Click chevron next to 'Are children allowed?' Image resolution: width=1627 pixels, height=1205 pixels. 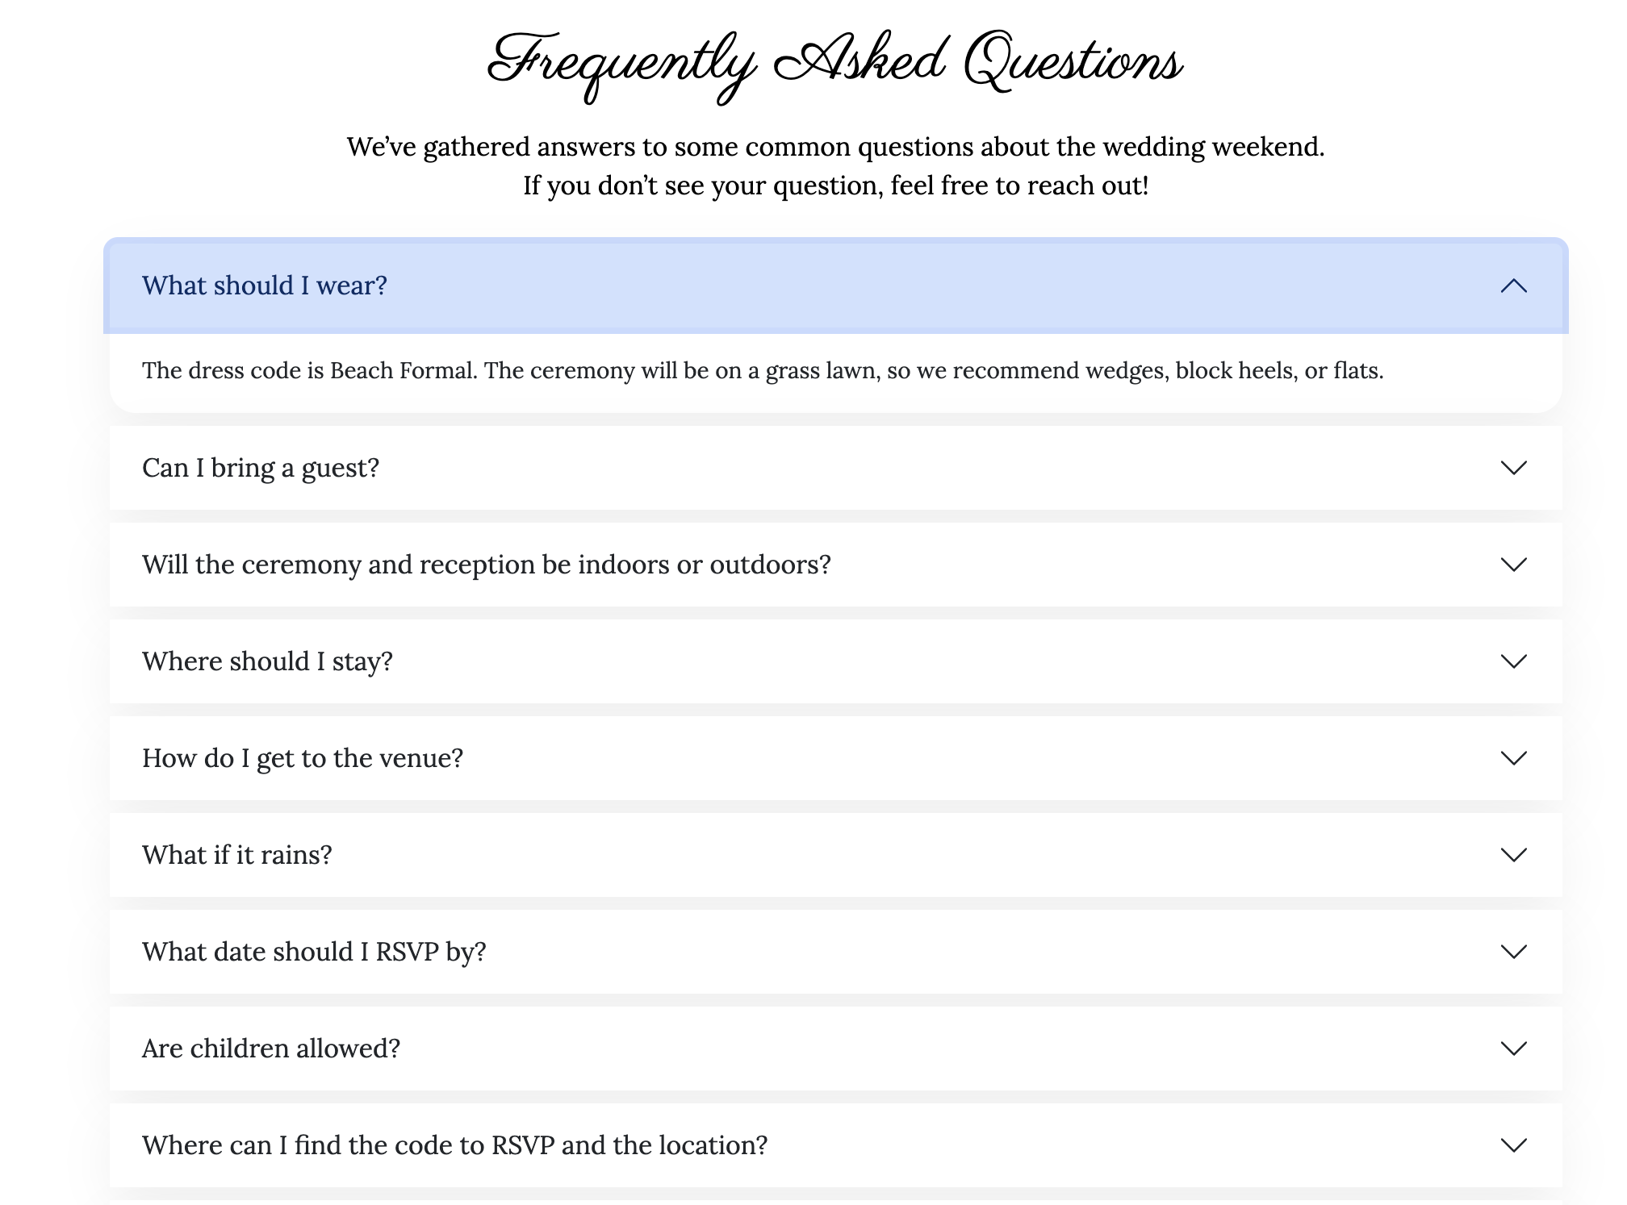[1513, 1049]
